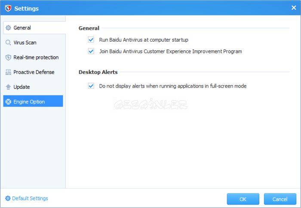Restore Default Settings

point(27,198)
